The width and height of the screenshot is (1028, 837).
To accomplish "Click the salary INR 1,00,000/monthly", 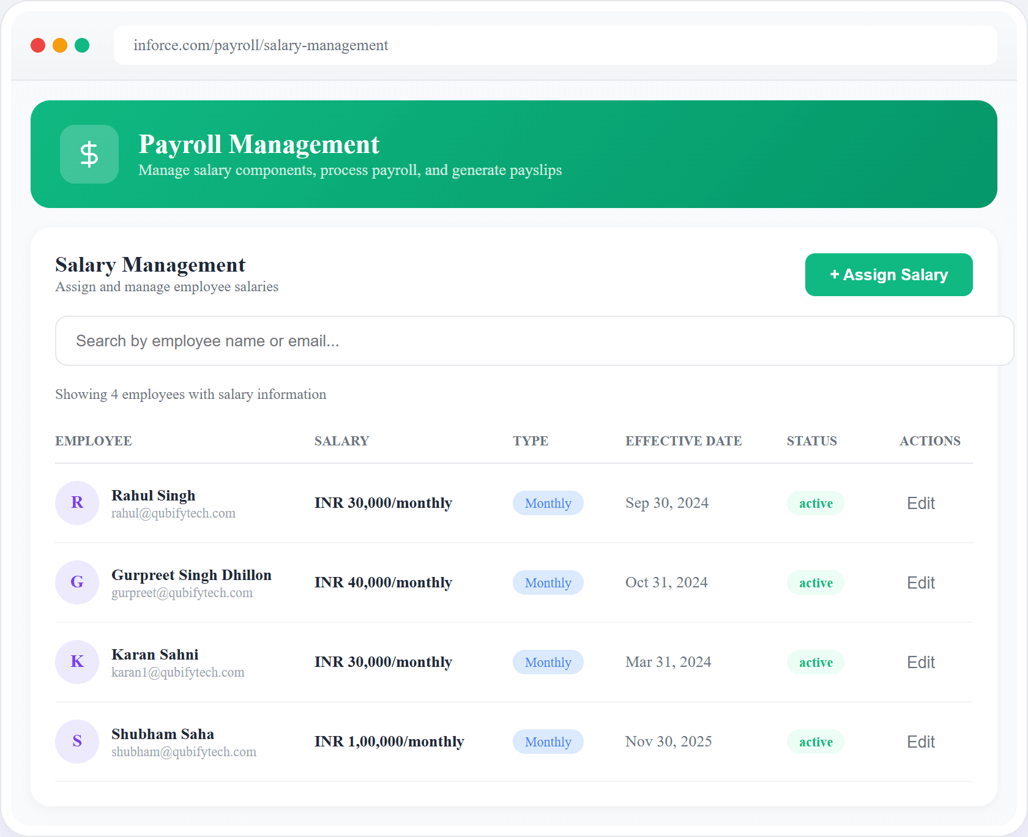I will click(389, 742).
